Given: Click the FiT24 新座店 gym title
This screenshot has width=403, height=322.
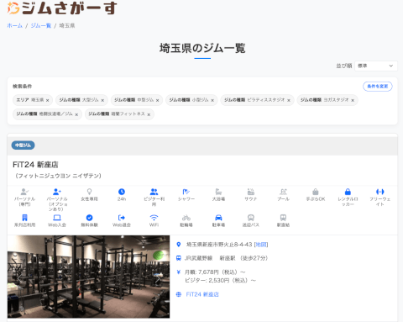Looking at the screenshot, I should click(x=35, y=165).
